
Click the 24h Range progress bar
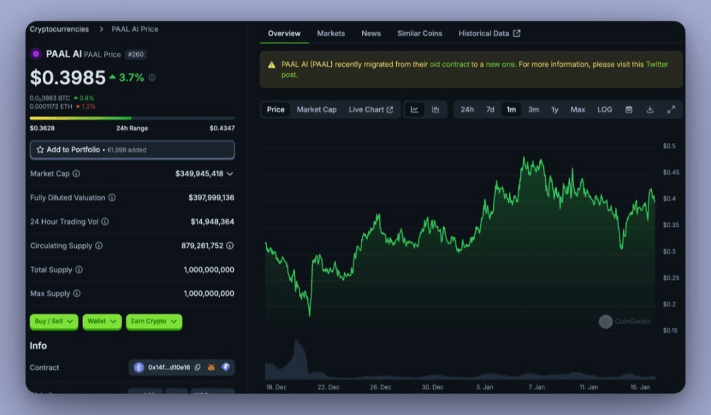coord(132,119)
